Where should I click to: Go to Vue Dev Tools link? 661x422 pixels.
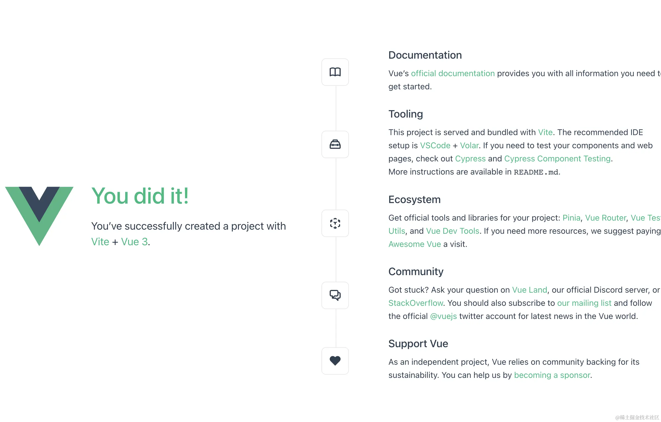(452, 231)
